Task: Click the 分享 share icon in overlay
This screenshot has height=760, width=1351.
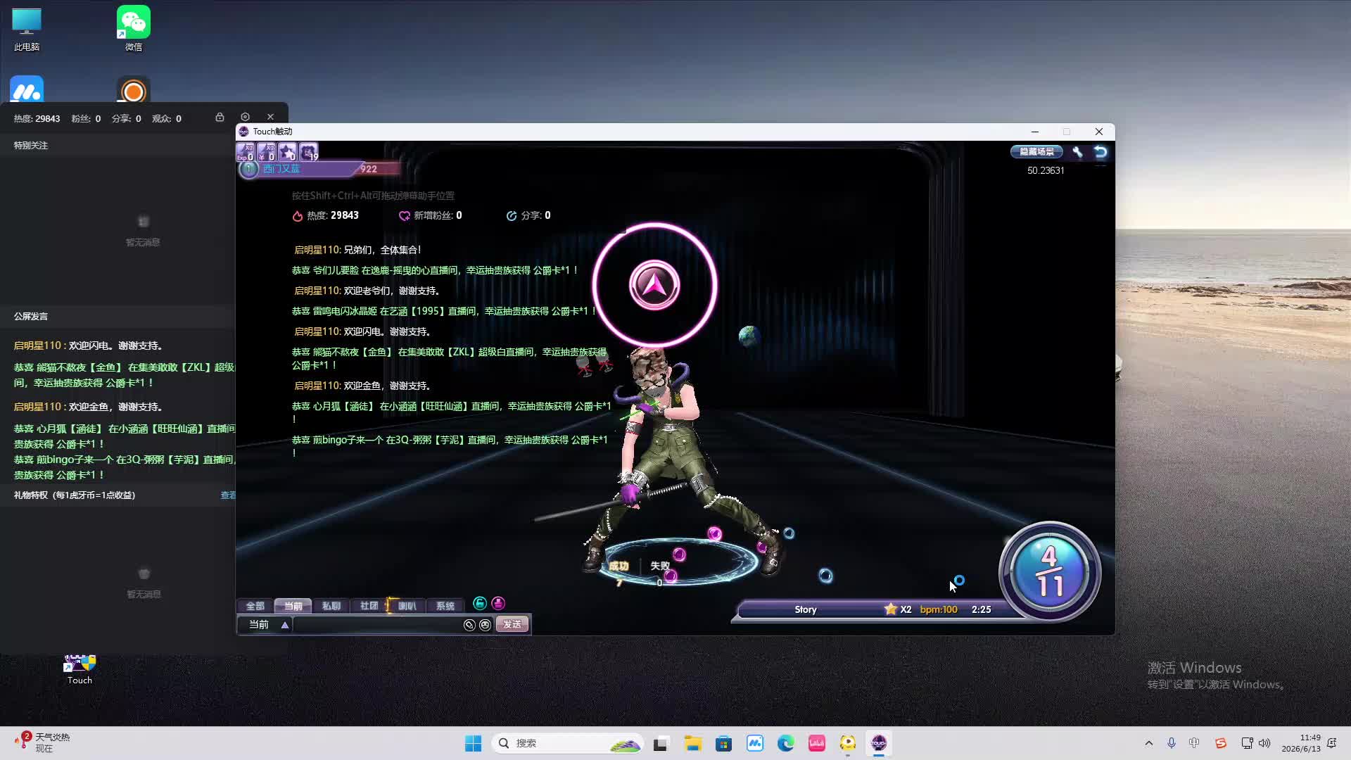Action: click(512, 216)
